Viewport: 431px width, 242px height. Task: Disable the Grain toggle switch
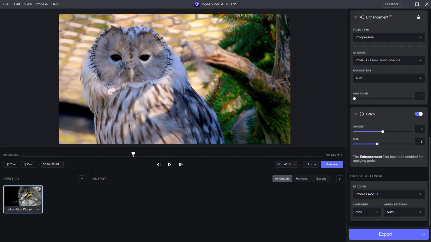418,114
